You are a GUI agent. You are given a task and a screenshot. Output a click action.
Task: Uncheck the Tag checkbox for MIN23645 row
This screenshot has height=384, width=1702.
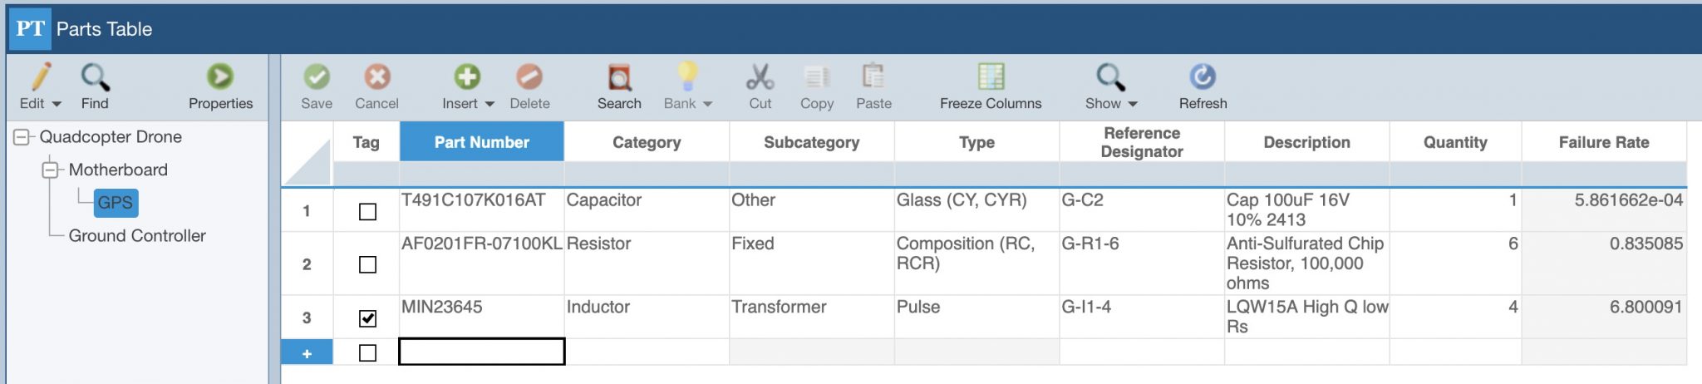[367, 318]
